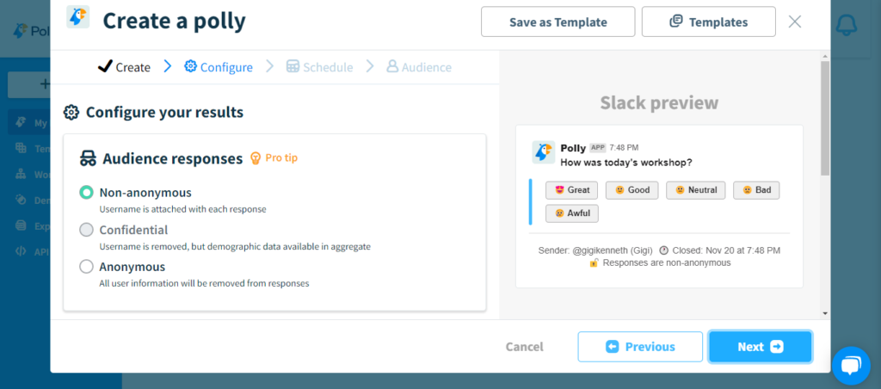The width and height of the screenshot is (881, 389).
Task: Click the incognito icon beside Audience responses
Action: pos(89,158)
